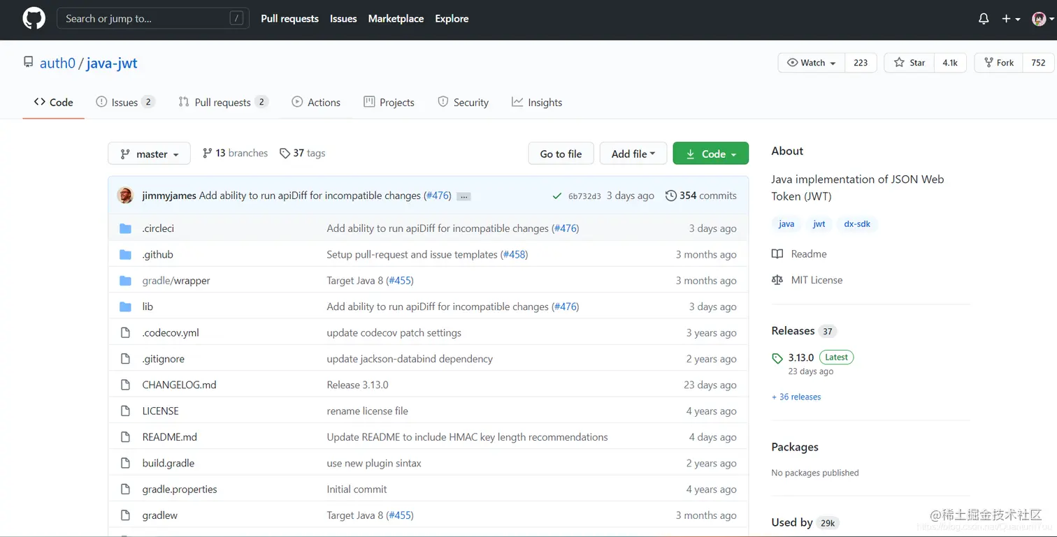The image size is (1057, 537).
Task: Click the .github folder icon
Action: coord(126,254)
